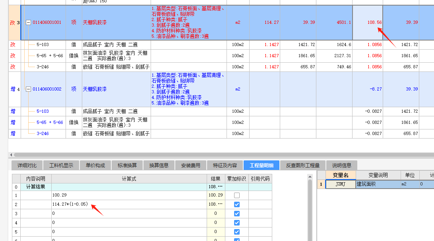
Task: Click the 引用代码 column header
Action: [260, 179]
